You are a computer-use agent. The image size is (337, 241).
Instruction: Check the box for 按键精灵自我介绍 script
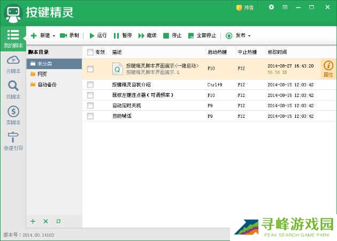tap(90, 85)
